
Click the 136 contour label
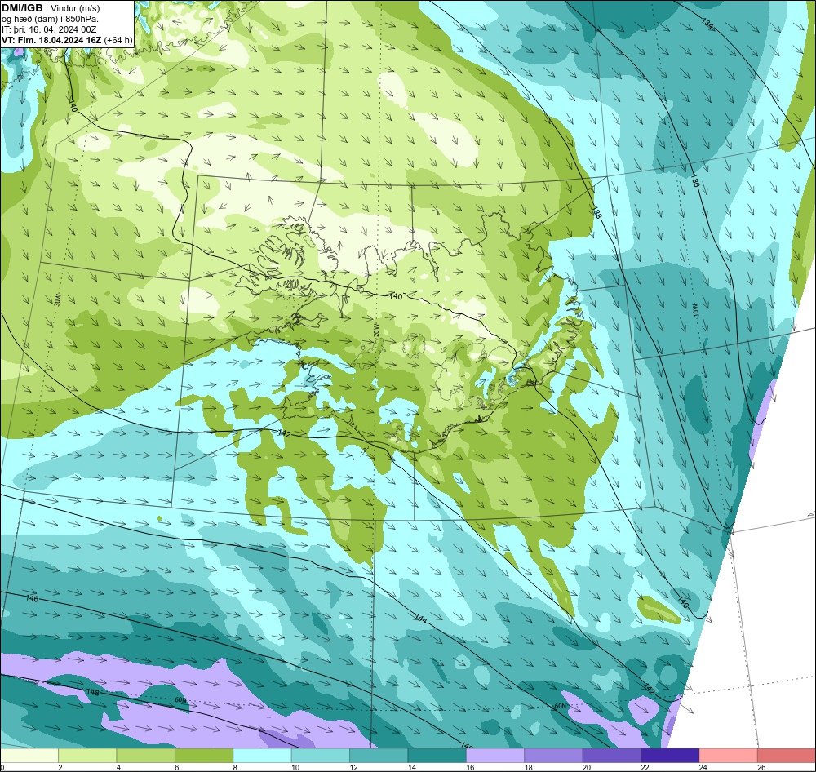694,181
